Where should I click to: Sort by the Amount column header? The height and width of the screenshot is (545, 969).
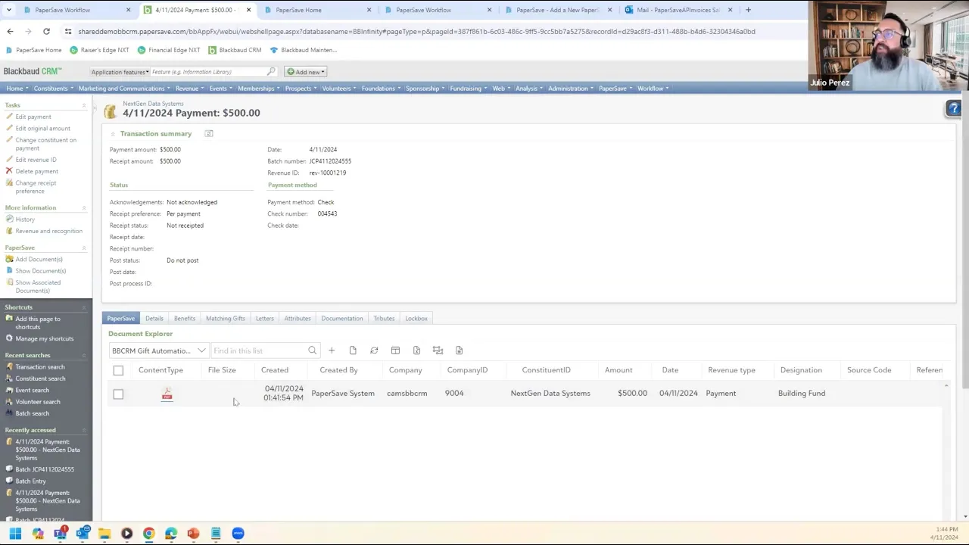pyautogui.click(x=618, y=370)
